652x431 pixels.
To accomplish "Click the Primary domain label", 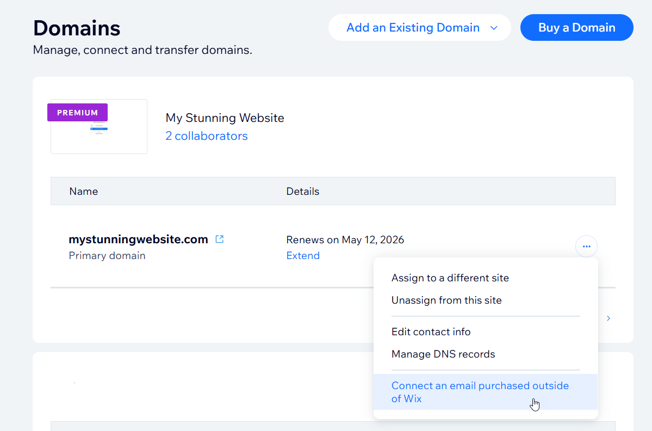I will point(107,255).
